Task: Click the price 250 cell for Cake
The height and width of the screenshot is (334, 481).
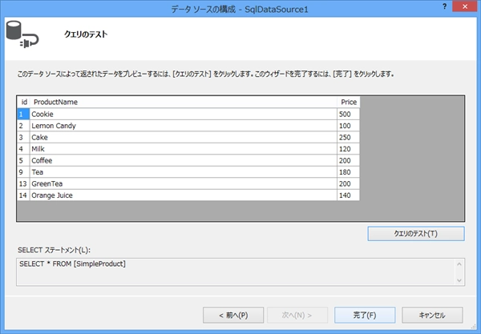Action: pos(349,138)
